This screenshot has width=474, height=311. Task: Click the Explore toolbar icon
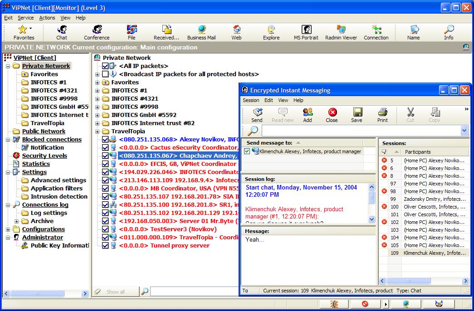tap(271, 29)
